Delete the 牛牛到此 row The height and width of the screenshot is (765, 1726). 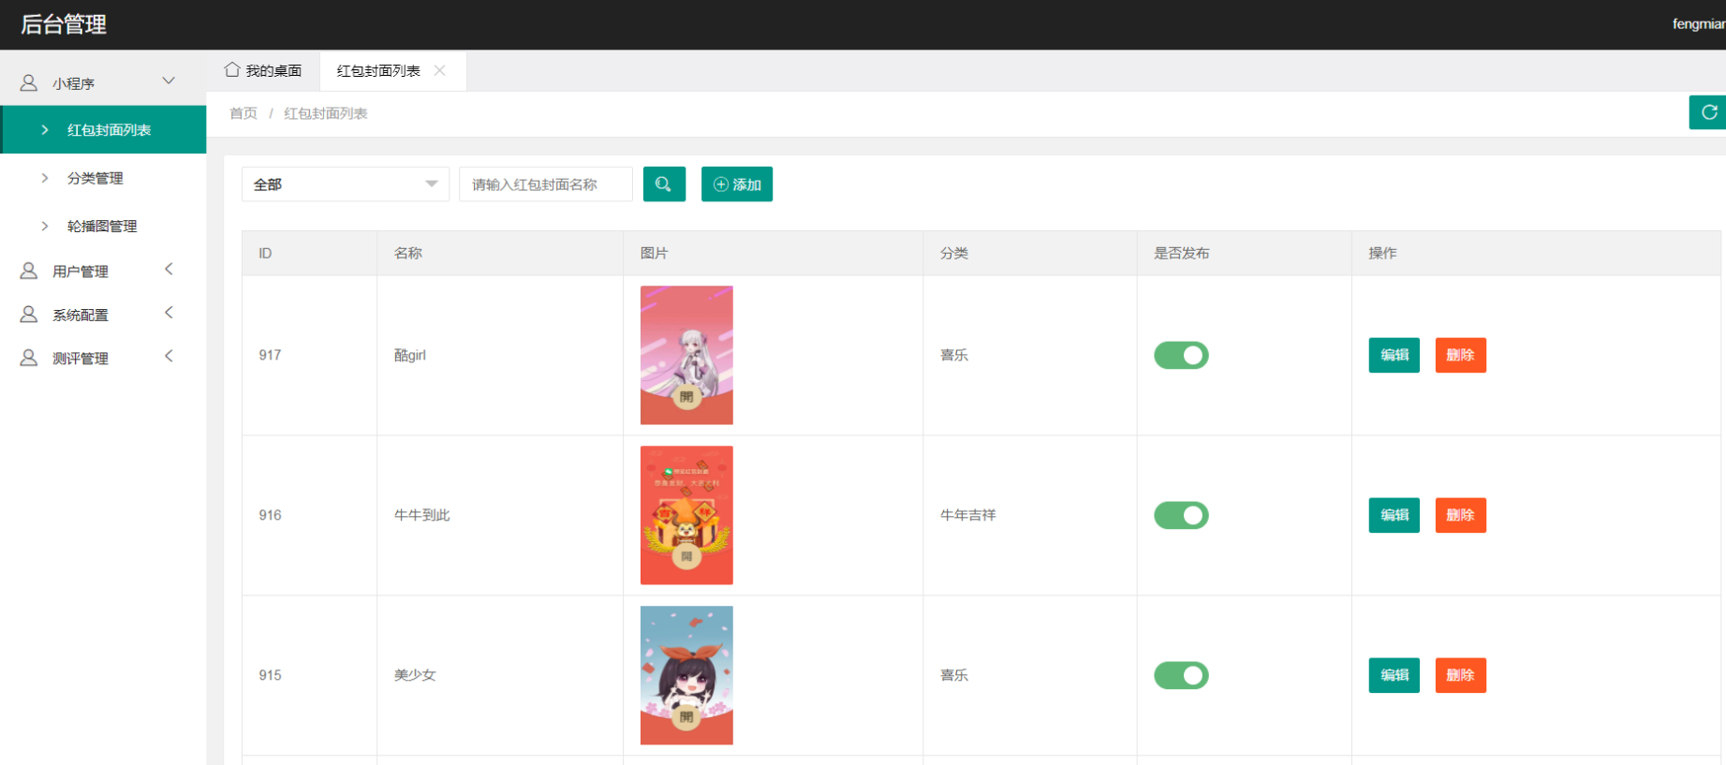[x=1460, y=516]
